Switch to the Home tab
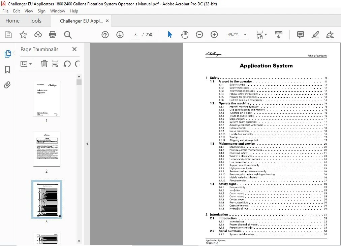Image resolution: width=341 pixels, height=246 pixels. tap(12, 21)
